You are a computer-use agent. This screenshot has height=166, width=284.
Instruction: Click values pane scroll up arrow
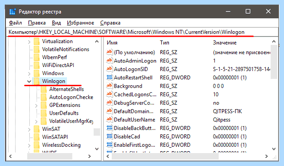coord(274,41)
